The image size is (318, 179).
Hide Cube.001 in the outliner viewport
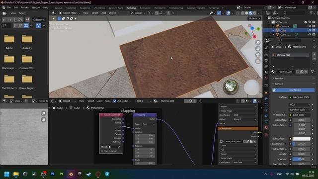point(310,34)
